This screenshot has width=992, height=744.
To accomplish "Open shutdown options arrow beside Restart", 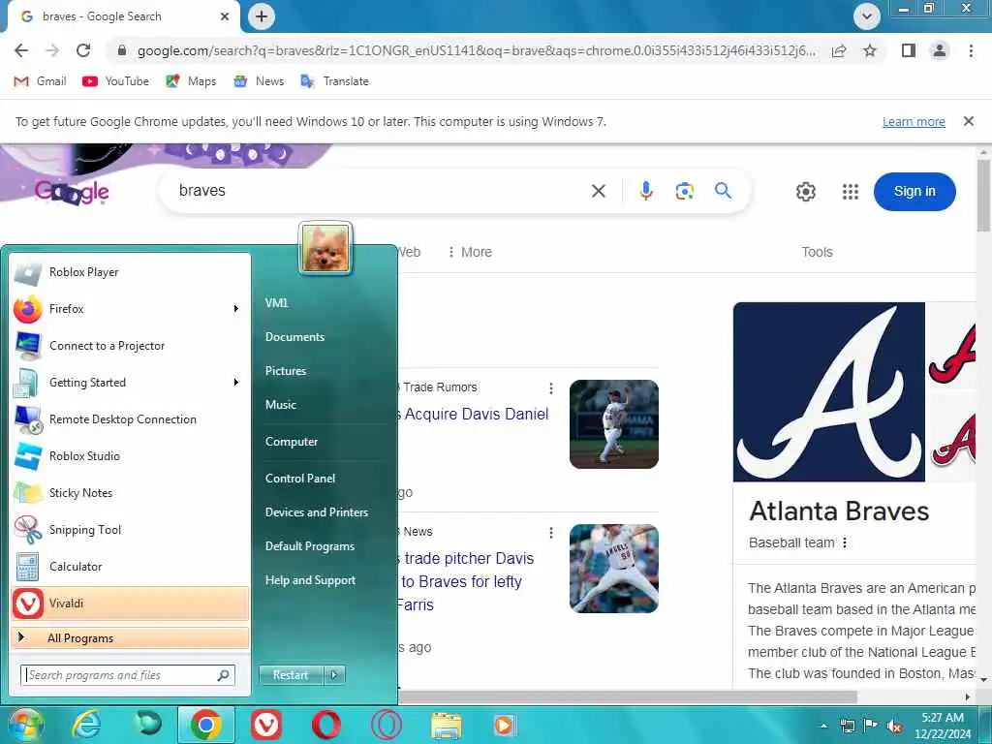I will [334, 675].
